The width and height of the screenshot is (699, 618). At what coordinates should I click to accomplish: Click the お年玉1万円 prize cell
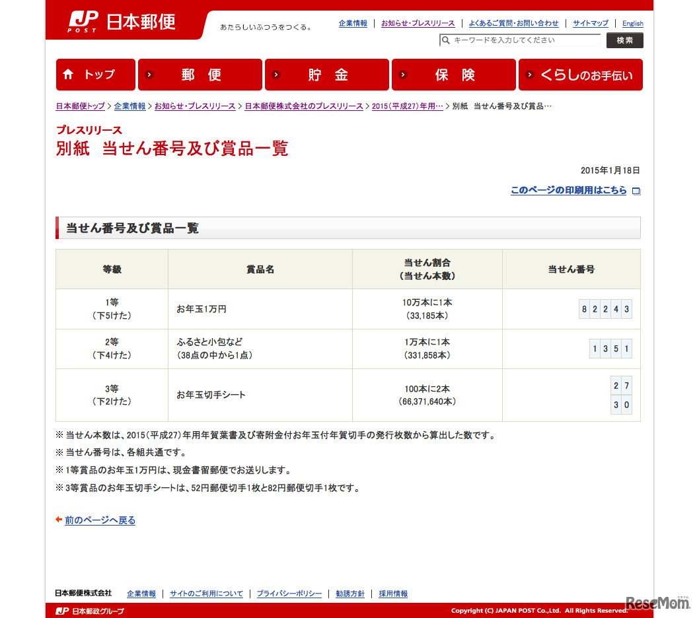(x=260, y=309)
